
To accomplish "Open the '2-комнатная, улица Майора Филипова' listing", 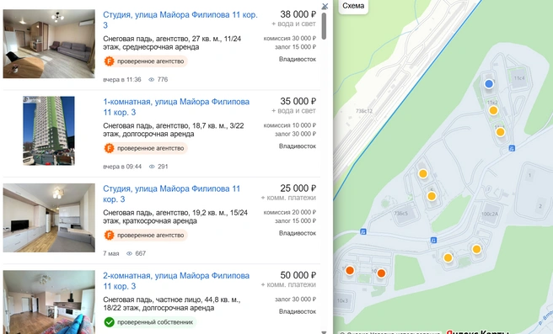I will pos(176,281).
